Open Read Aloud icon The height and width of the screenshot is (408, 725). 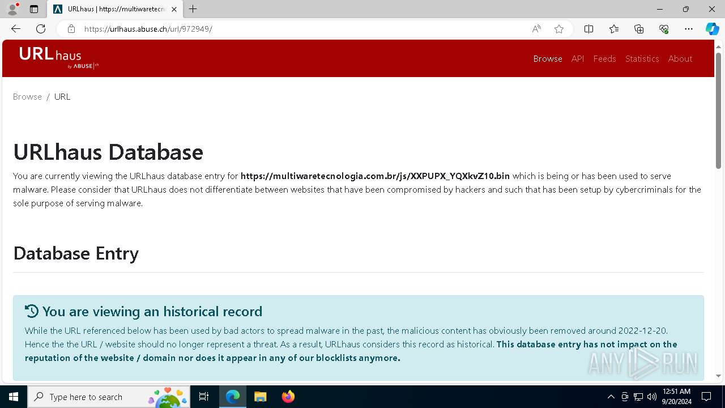[536, 29]
